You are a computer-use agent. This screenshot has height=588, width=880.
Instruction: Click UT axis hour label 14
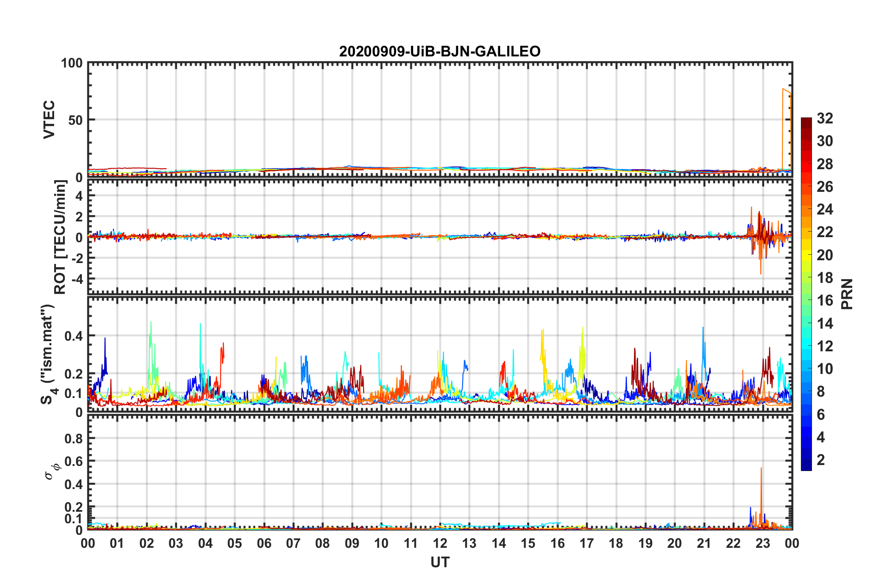[499, 543]
